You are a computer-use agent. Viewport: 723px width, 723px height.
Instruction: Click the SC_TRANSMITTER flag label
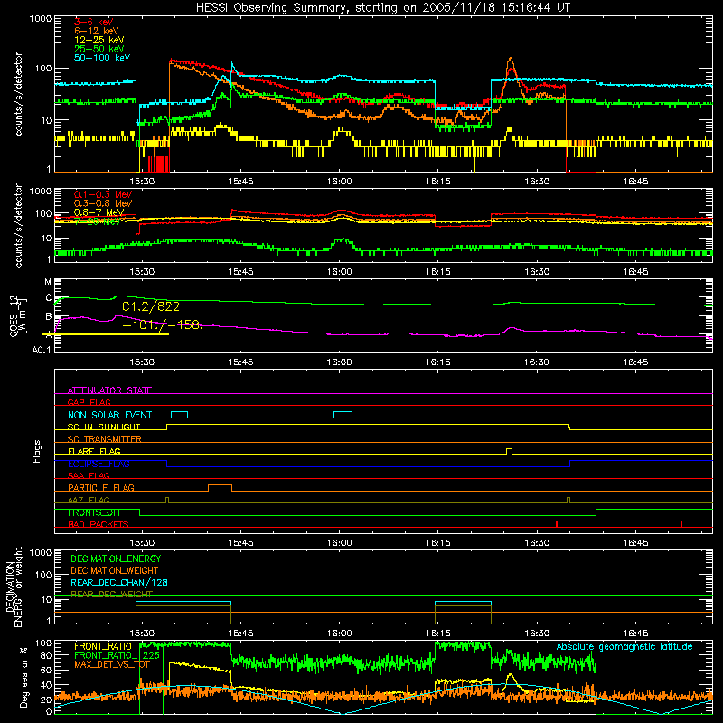[x=105, y=439]
